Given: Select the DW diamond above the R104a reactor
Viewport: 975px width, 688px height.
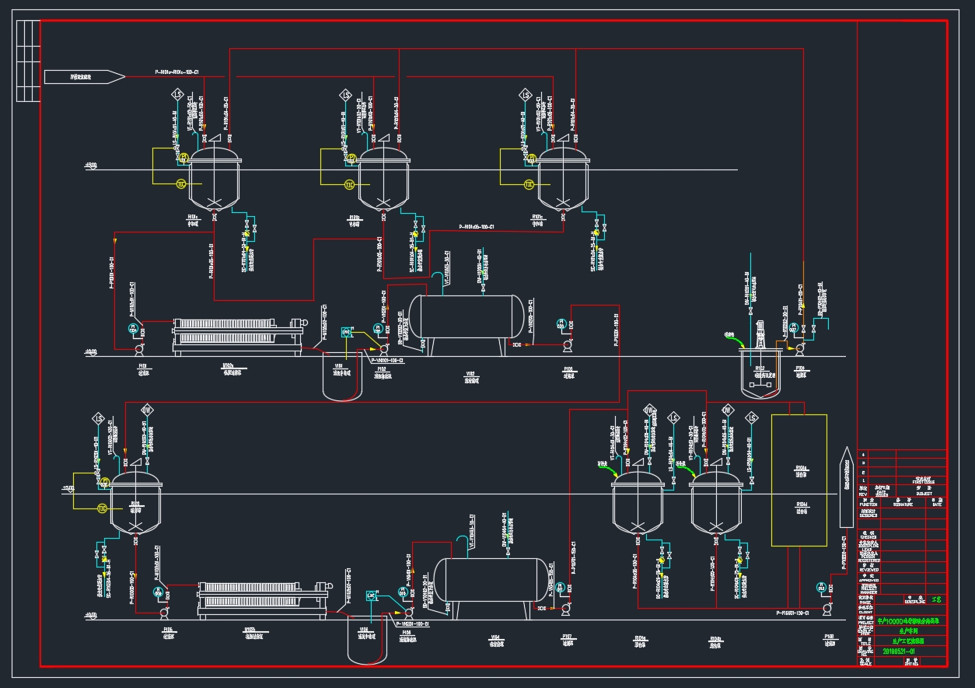Looking at the screenshot, I should (x=649, y=410).
